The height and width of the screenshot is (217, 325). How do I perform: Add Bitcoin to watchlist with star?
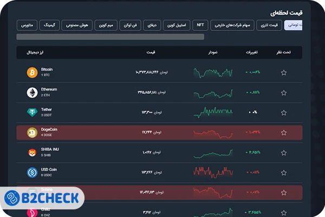tap(284, 73)
